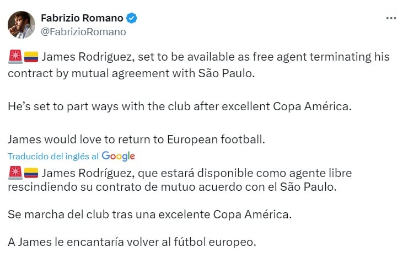Click the Colombian flag in the English tweet

(x=30, y=57)
